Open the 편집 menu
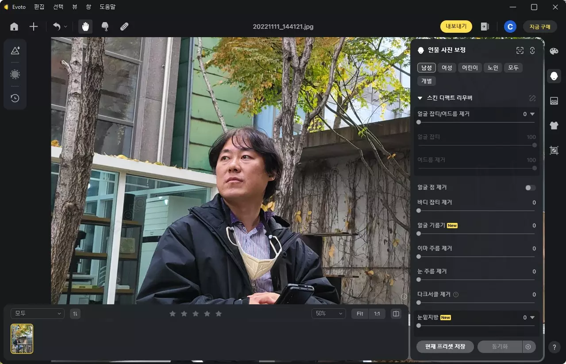The width and height of the screenshot is (566, 364). point(39,7)
